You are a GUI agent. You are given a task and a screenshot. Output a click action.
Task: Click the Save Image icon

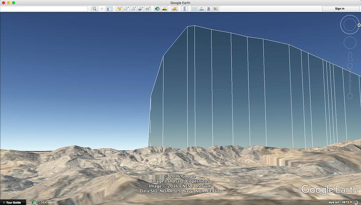click(209, 9)
